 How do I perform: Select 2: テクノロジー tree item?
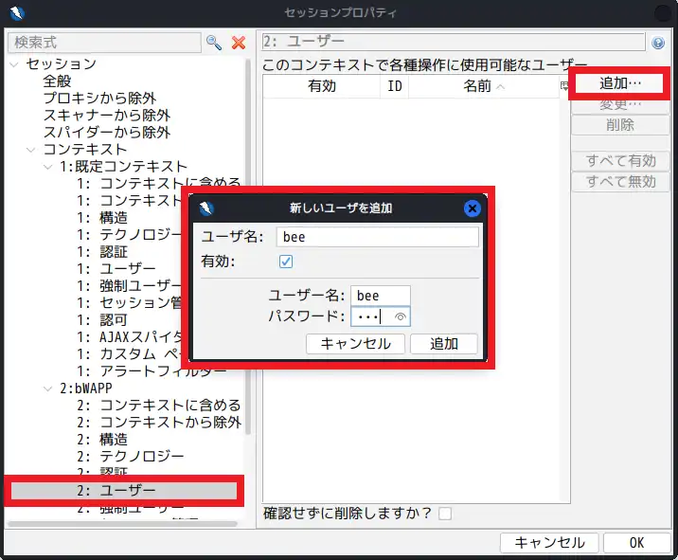[x=130, y=456]
